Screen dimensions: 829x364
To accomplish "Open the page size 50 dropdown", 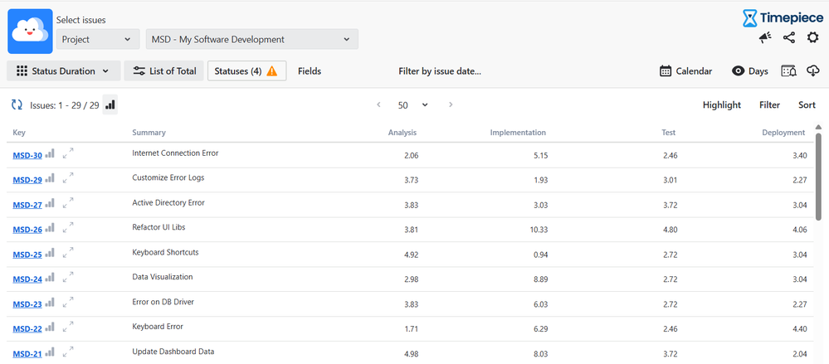I will pyautogui.click(x=413, y=105).
